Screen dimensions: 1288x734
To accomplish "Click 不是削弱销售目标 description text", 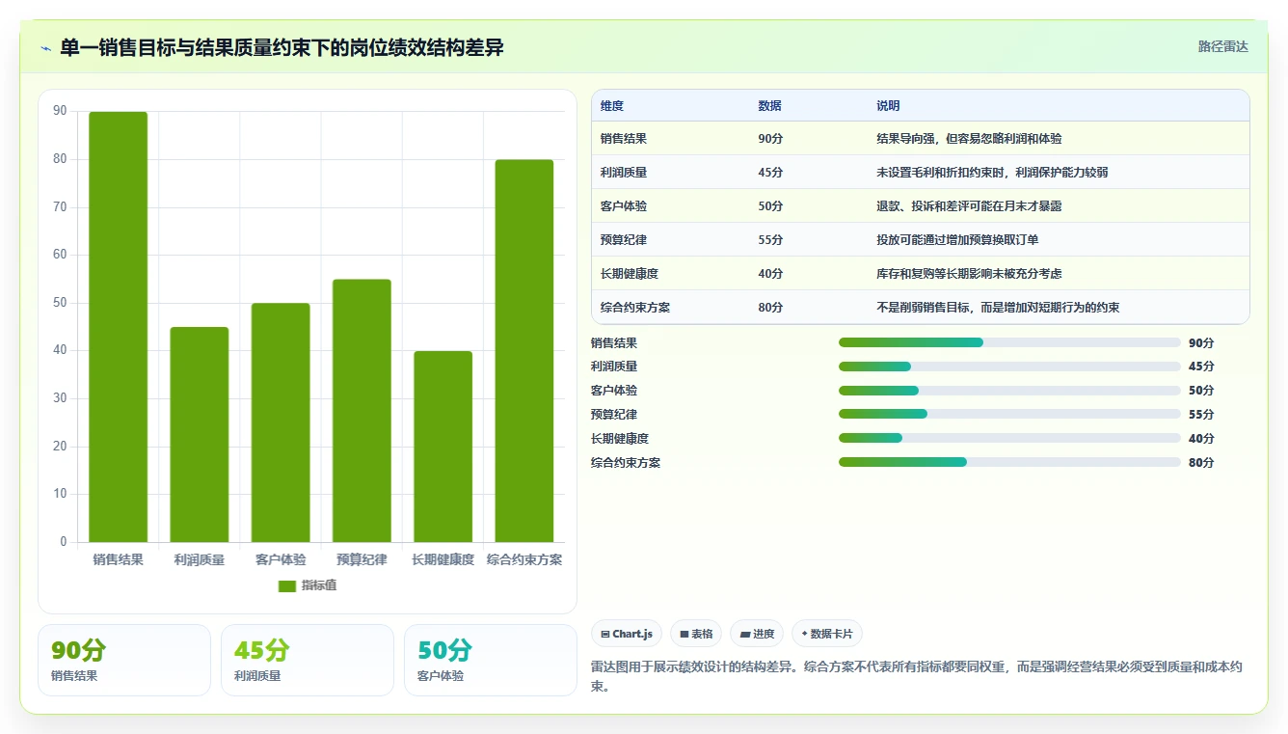I will (998, 308).
